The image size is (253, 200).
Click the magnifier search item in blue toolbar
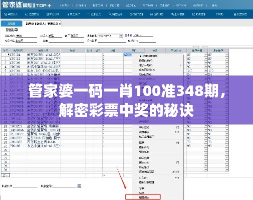point(115,14)
